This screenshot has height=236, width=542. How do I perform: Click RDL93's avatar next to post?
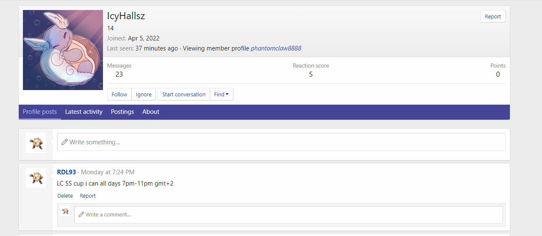(x=36, y=178)
